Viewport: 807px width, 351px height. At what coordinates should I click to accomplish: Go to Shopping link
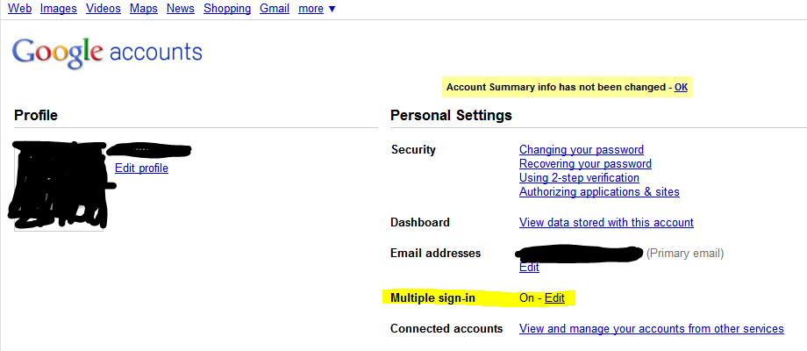tap(227, 9)
